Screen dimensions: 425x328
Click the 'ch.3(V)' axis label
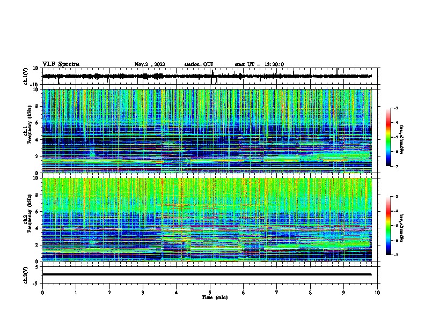point(25,275)
